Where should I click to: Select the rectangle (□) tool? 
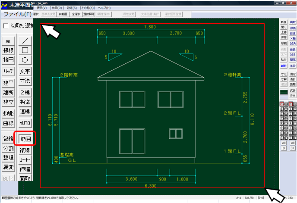coord(25,50)
